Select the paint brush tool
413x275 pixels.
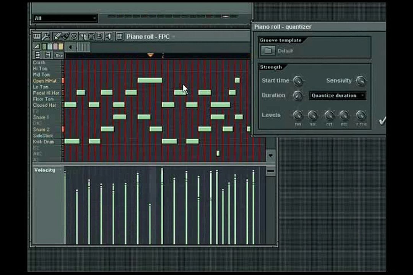tap(65, 37)
